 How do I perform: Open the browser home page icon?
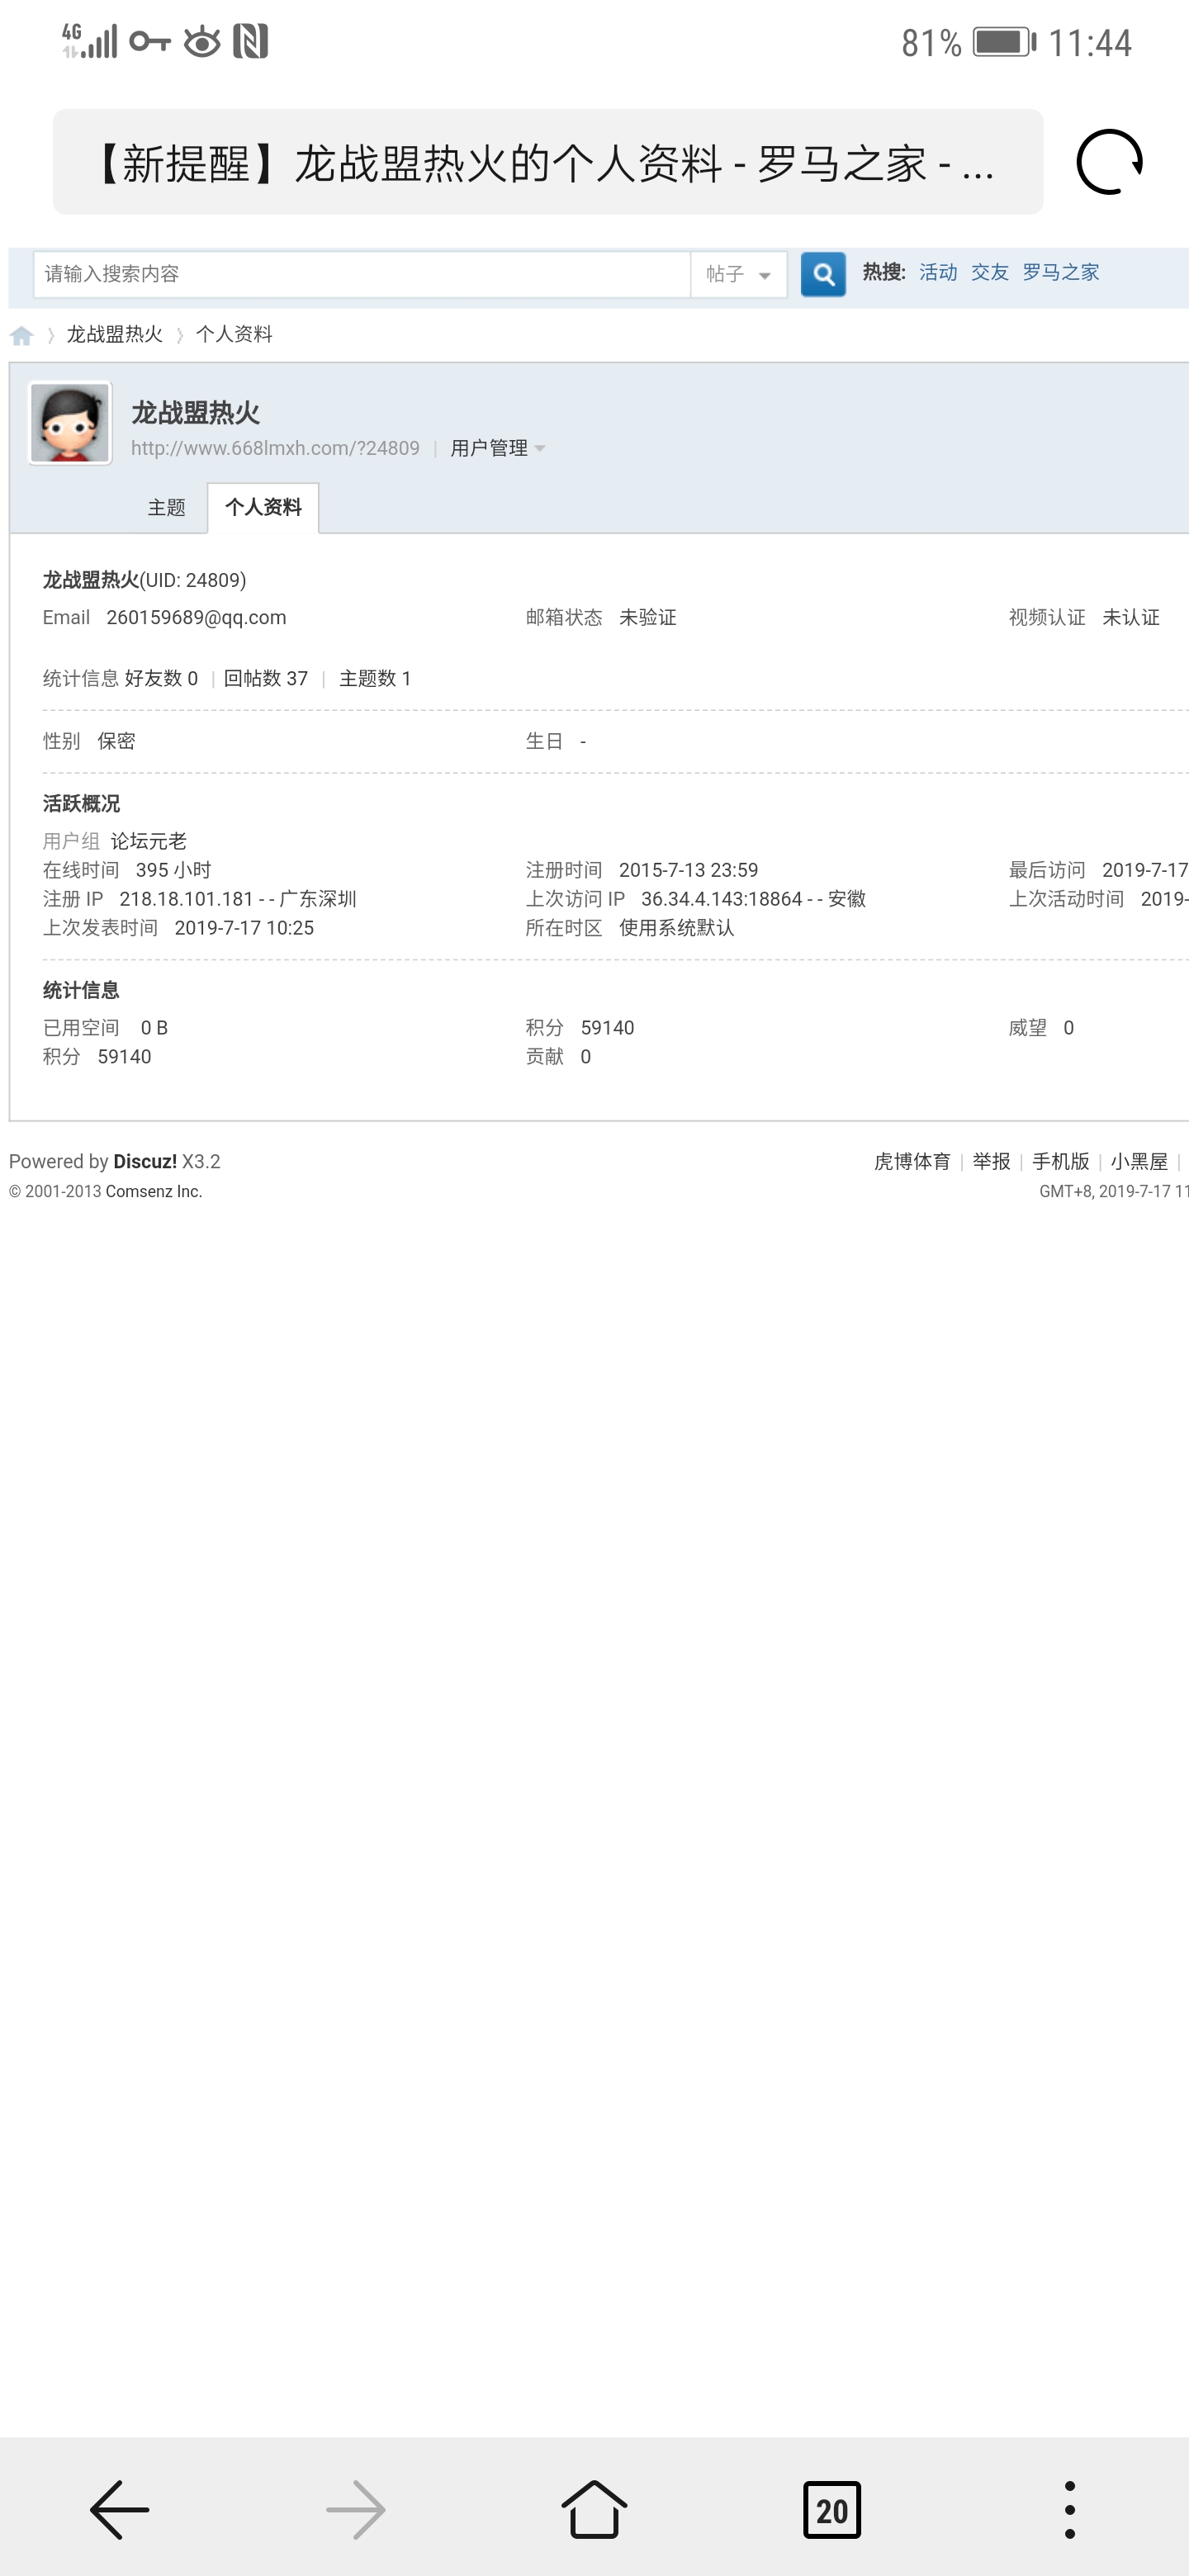pos(594,2508)
